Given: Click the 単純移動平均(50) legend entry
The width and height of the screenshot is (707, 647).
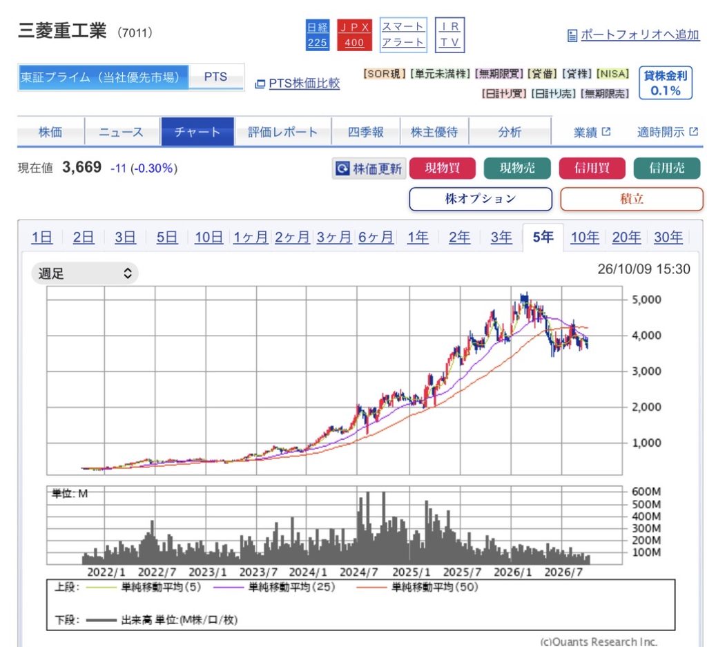Looking at the screenshot, I should 417,587.
